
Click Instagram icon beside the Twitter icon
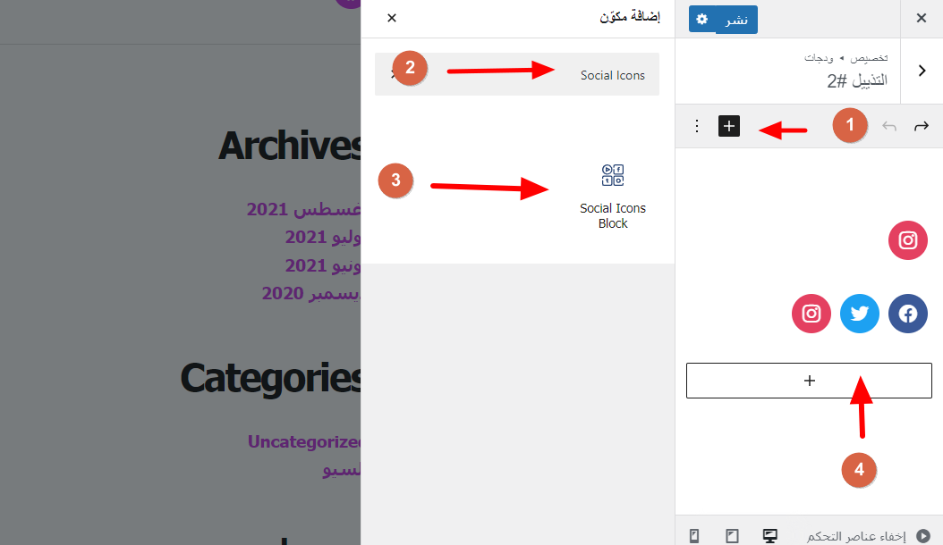(811, 314)
